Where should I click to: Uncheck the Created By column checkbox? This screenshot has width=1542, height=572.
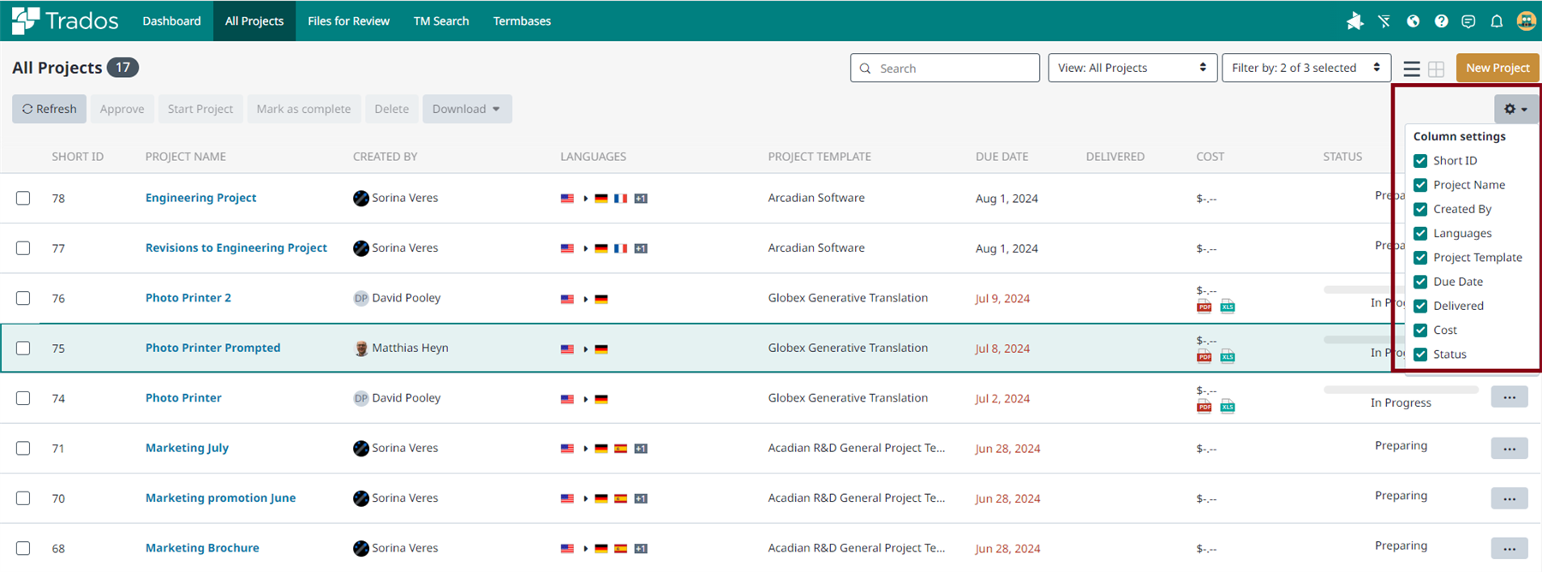point(1420,209)
